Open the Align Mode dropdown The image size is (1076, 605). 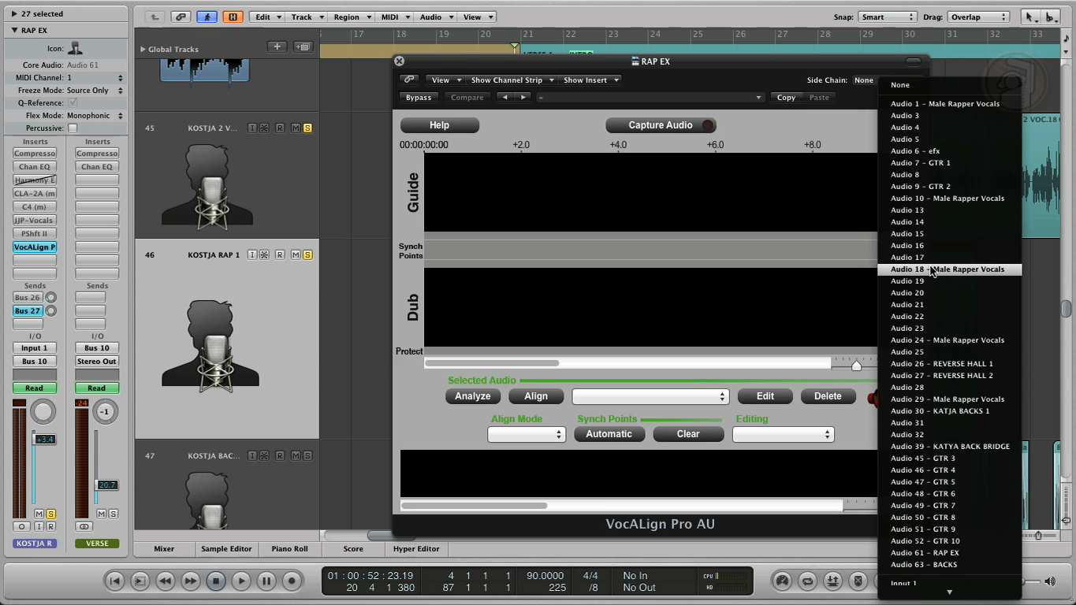pos(526,434)
